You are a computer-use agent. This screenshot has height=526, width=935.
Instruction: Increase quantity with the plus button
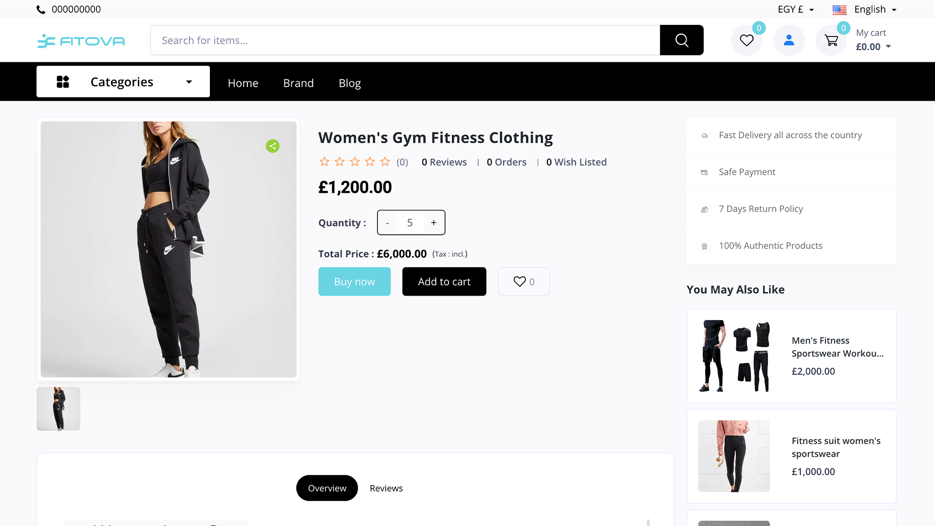pyautogui.click(x=433, y=223)
